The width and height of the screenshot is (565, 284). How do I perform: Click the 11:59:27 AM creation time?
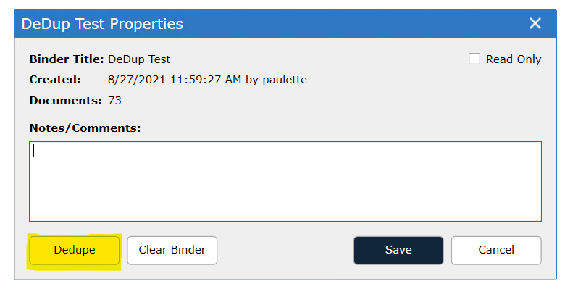[206, 79]
